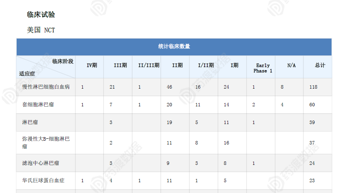
Task: Click value 4 in 华氏巨球蛋白血症 III期 cell
Action: 111,181
